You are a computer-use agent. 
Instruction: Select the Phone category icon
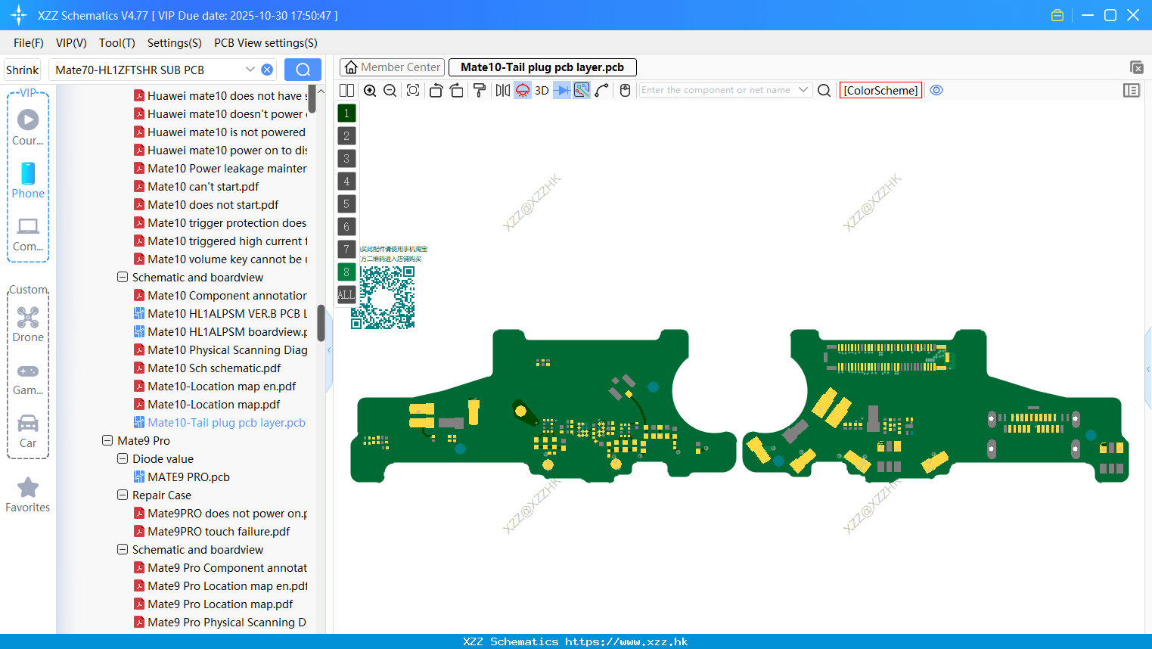[28, 173]
